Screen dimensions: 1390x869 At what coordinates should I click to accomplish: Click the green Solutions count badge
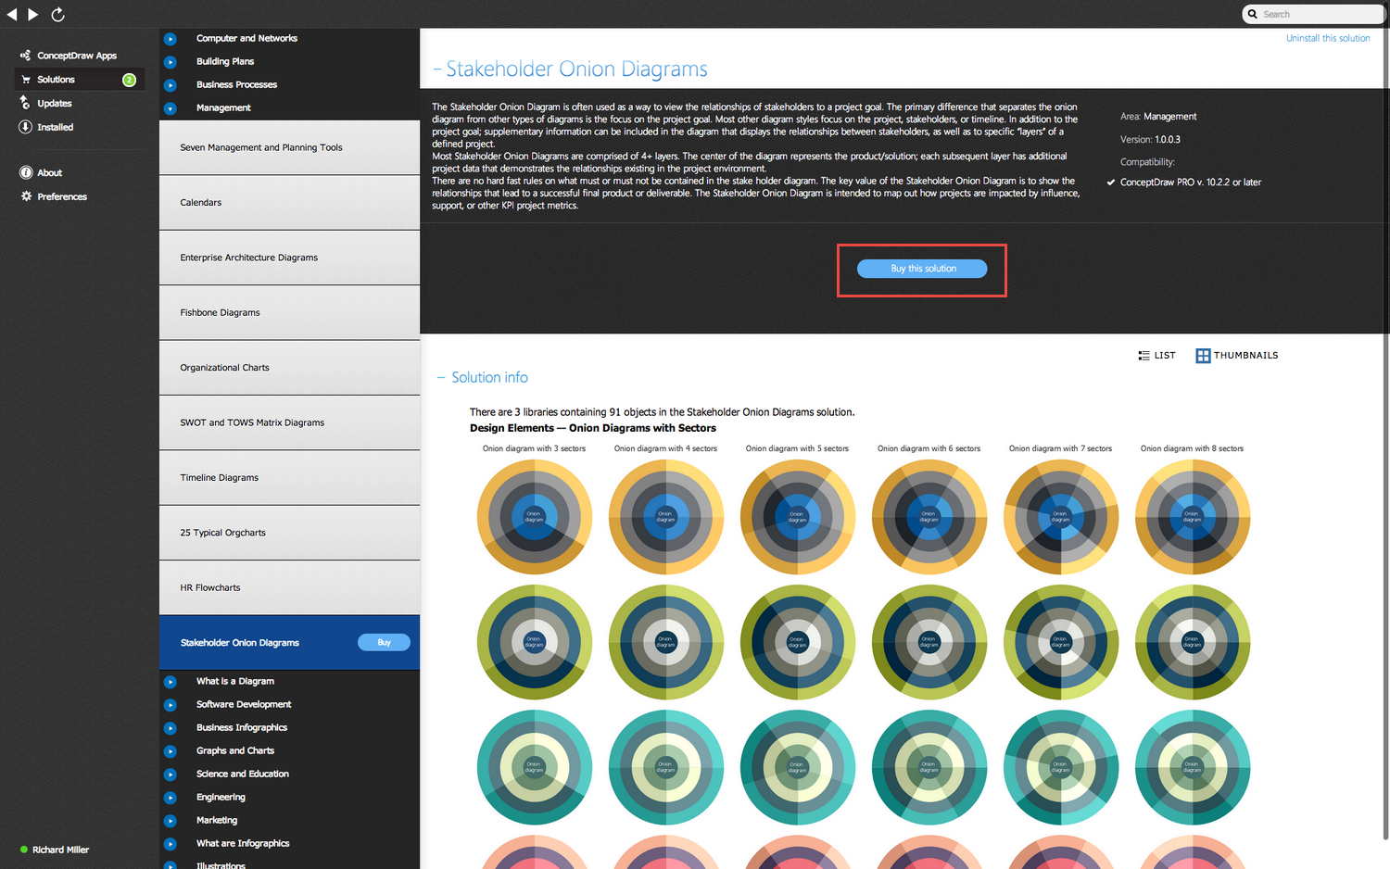click(130, 80)
